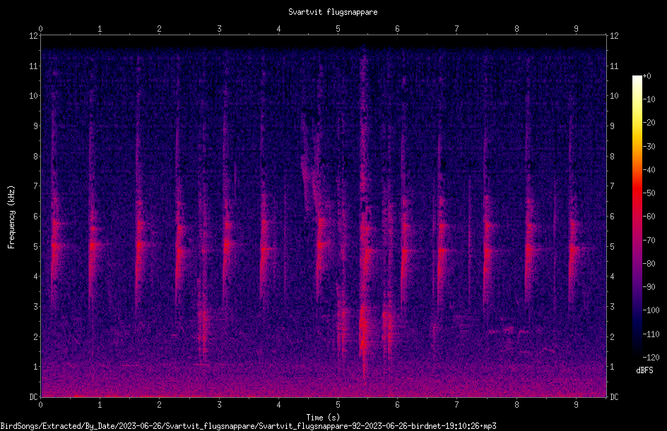Click the "6" tick on left frequency axis
This screenshot has width=667, height=431.
[36, 216]
